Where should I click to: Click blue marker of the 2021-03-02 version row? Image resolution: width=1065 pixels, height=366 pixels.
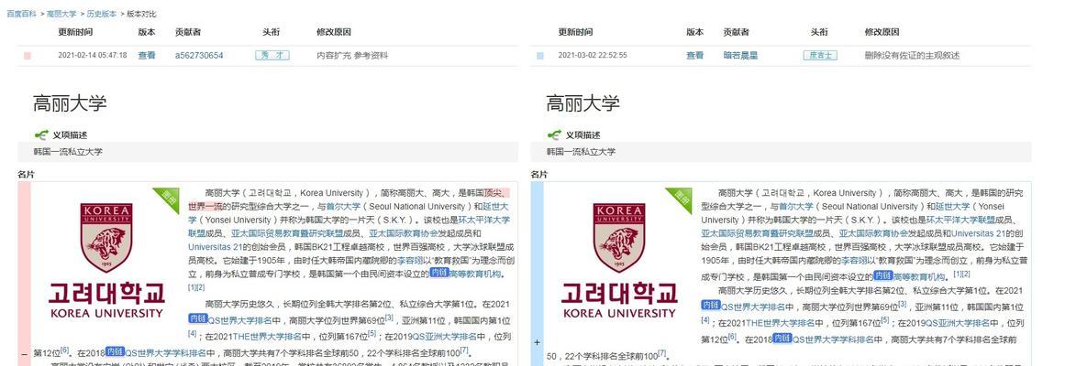(540, 56)
